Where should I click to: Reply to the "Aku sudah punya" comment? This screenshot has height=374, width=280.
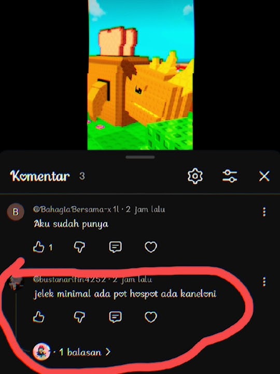point(115,247)
